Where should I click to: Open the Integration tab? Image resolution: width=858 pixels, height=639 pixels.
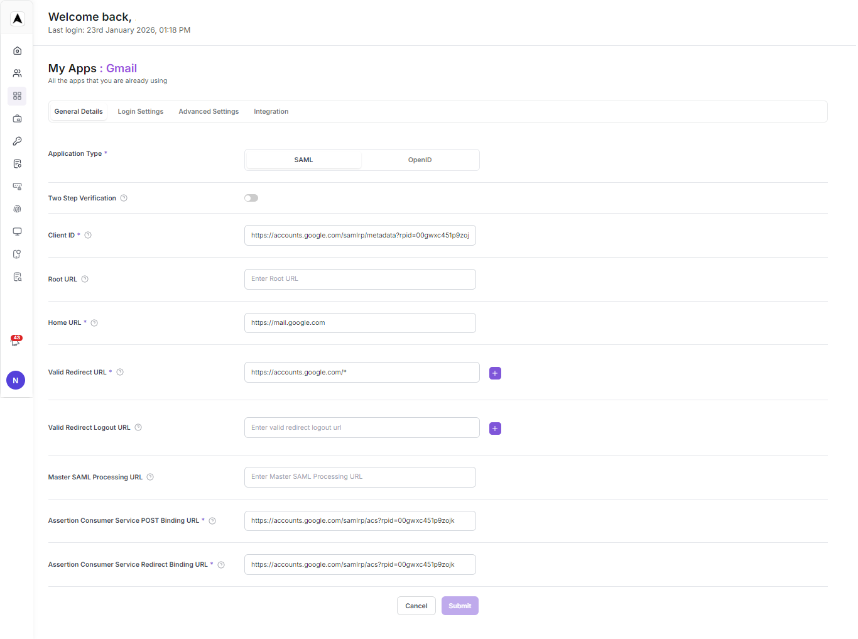click(271, 112)
